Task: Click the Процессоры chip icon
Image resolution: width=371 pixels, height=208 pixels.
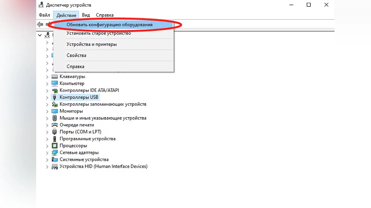Action: click(x=55, y=146)
